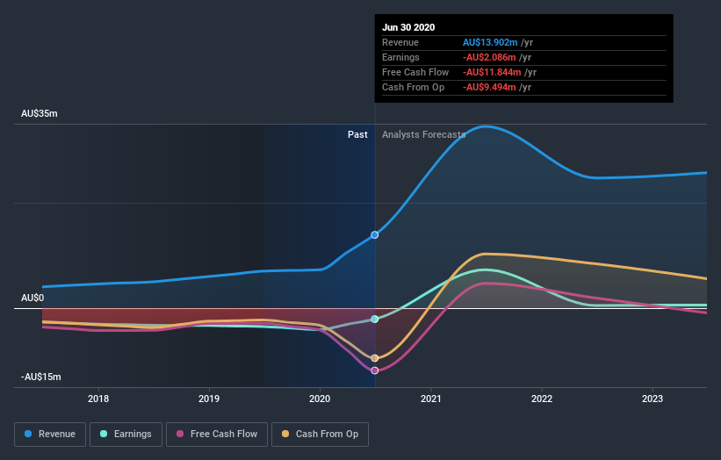The image size is (721, 460).
Task: Click the Analysts Forecasts label
Action: [x=424, y=134]
